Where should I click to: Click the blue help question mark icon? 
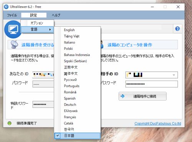[177, 29]
